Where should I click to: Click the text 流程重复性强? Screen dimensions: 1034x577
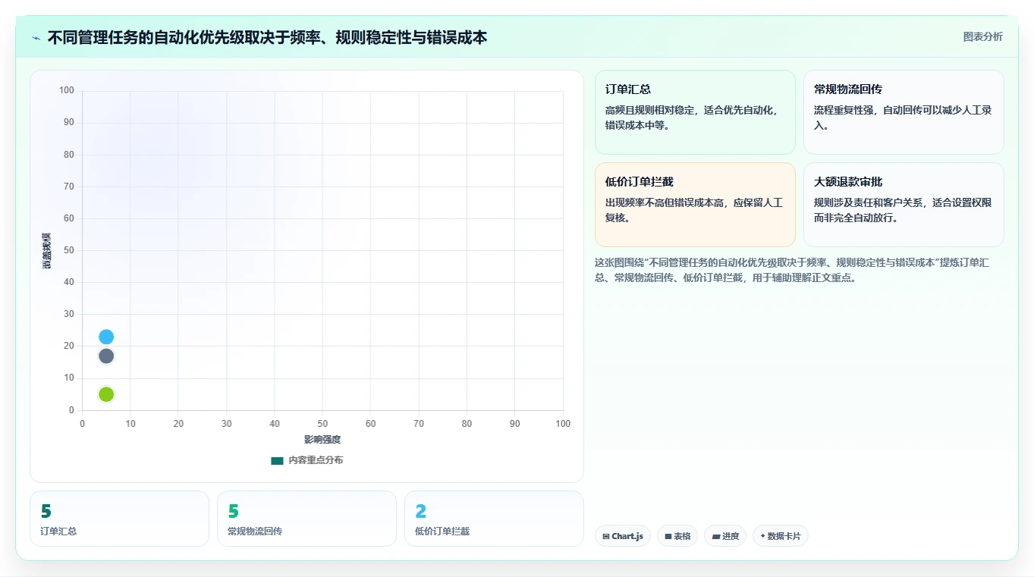point(844,110)
